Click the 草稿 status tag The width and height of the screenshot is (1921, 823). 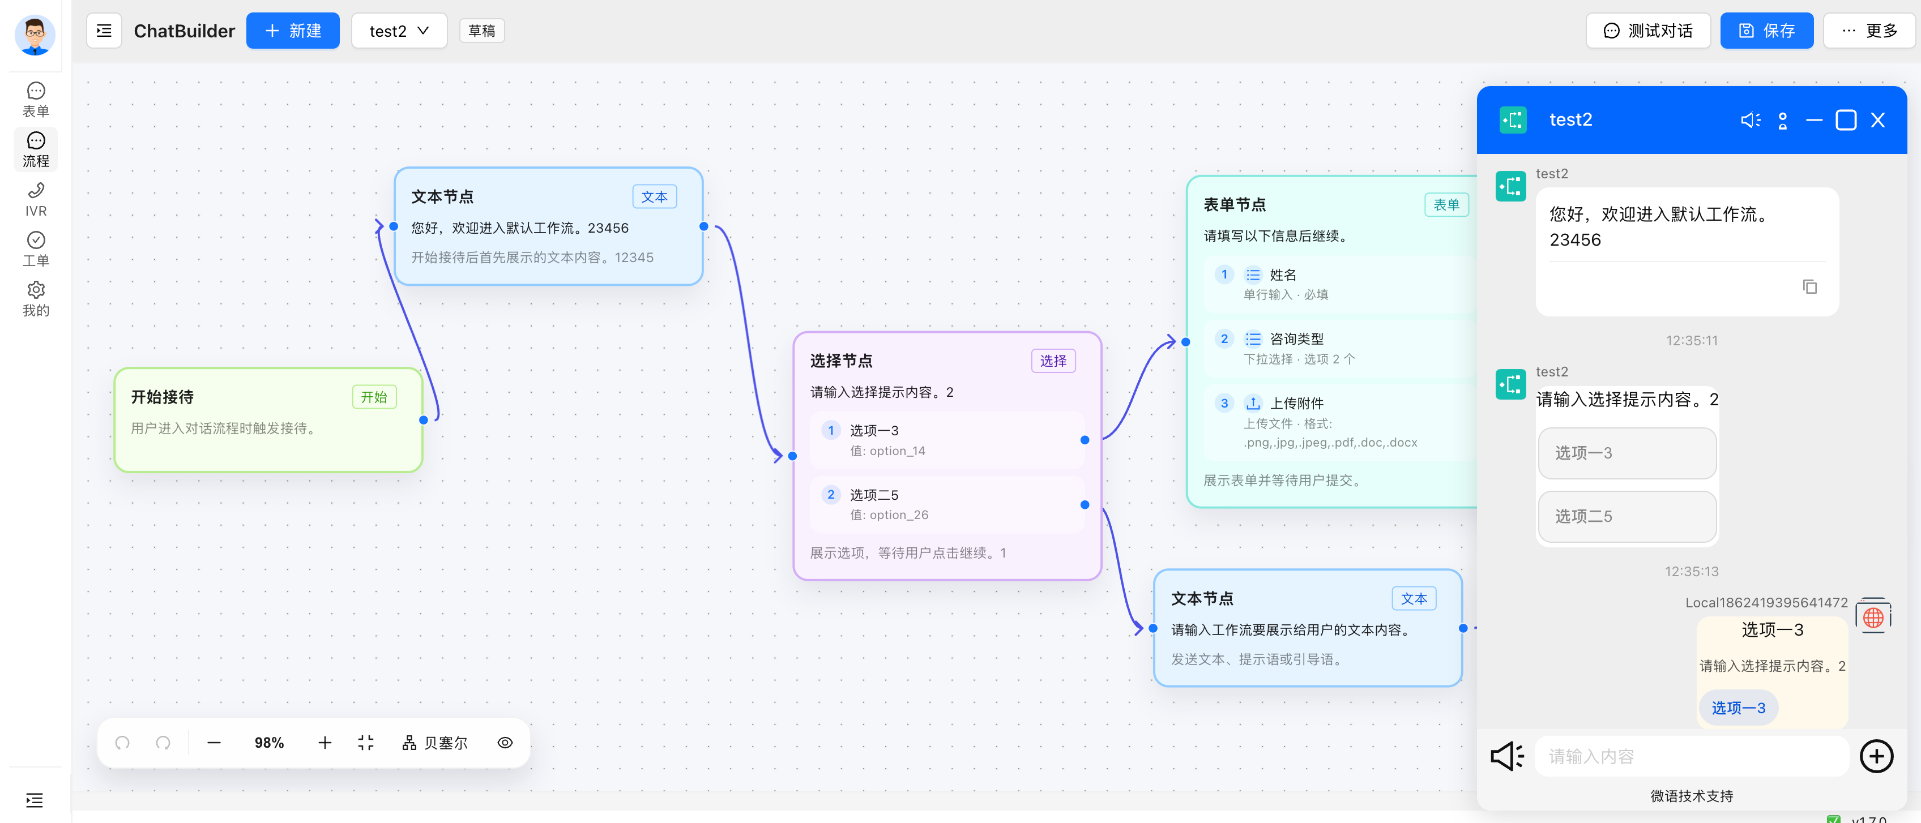pos(482,31)
